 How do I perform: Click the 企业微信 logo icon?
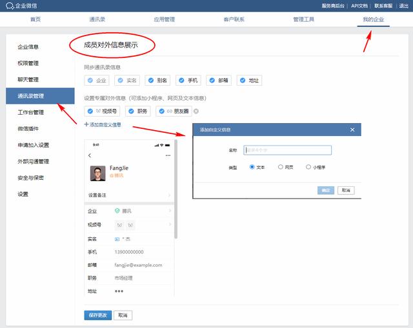pos(10,6)
